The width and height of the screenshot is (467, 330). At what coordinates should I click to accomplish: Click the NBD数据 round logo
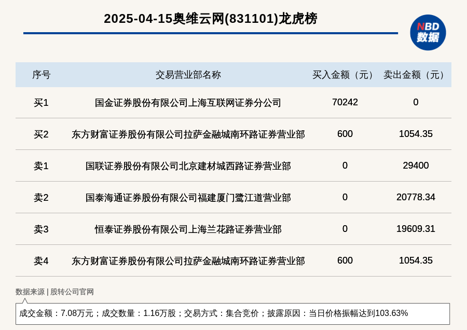click(x=428, y=33)
